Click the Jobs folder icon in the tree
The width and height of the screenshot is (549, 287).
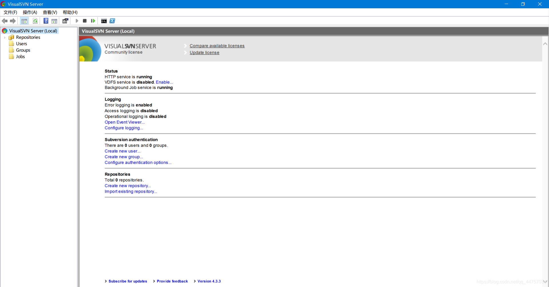click(x=11, y=57)
